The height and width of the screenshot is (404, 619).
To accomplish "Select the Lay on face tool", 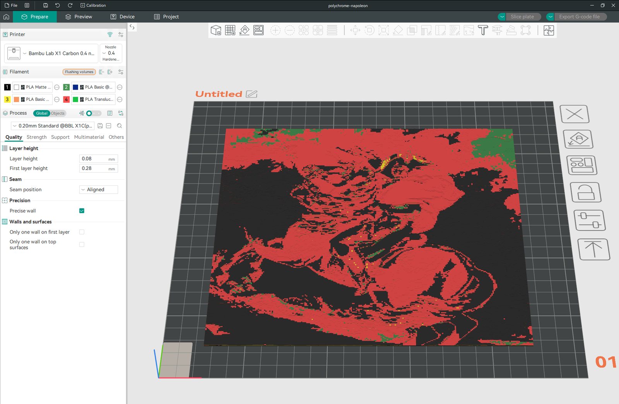I will pyautogui.click(x=398, y=30).
